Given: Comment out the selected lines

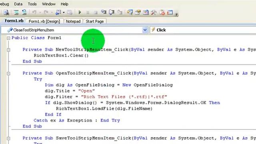Looking at the screenshot, I should 16,12.
